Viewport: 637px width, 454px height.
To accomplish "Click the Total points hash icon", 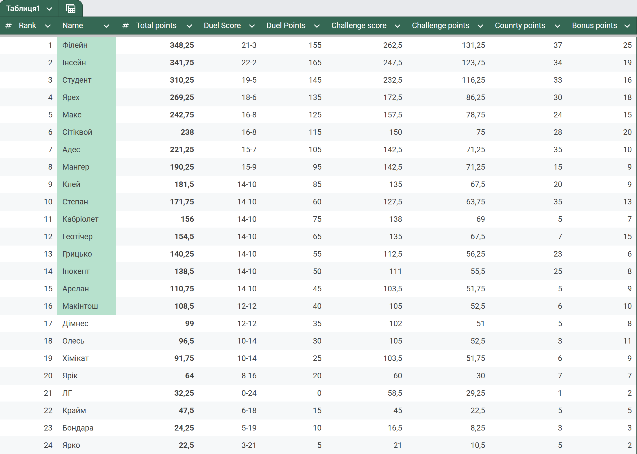I will point(125,26).
